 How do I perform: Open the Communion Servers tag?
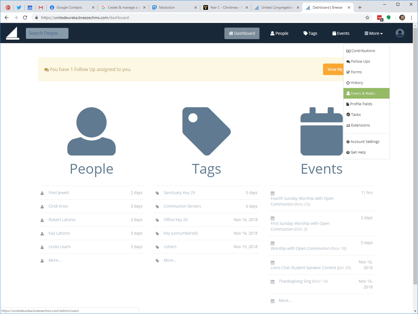[x=182, y=206]
